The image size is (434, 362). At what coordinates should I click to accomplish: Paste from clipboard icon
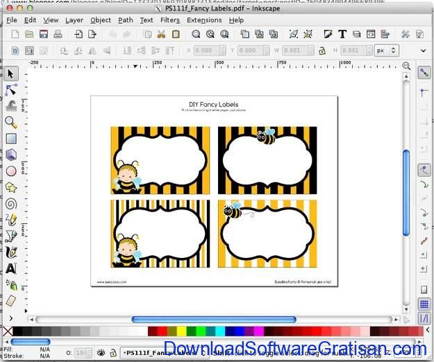coord(176,34)
